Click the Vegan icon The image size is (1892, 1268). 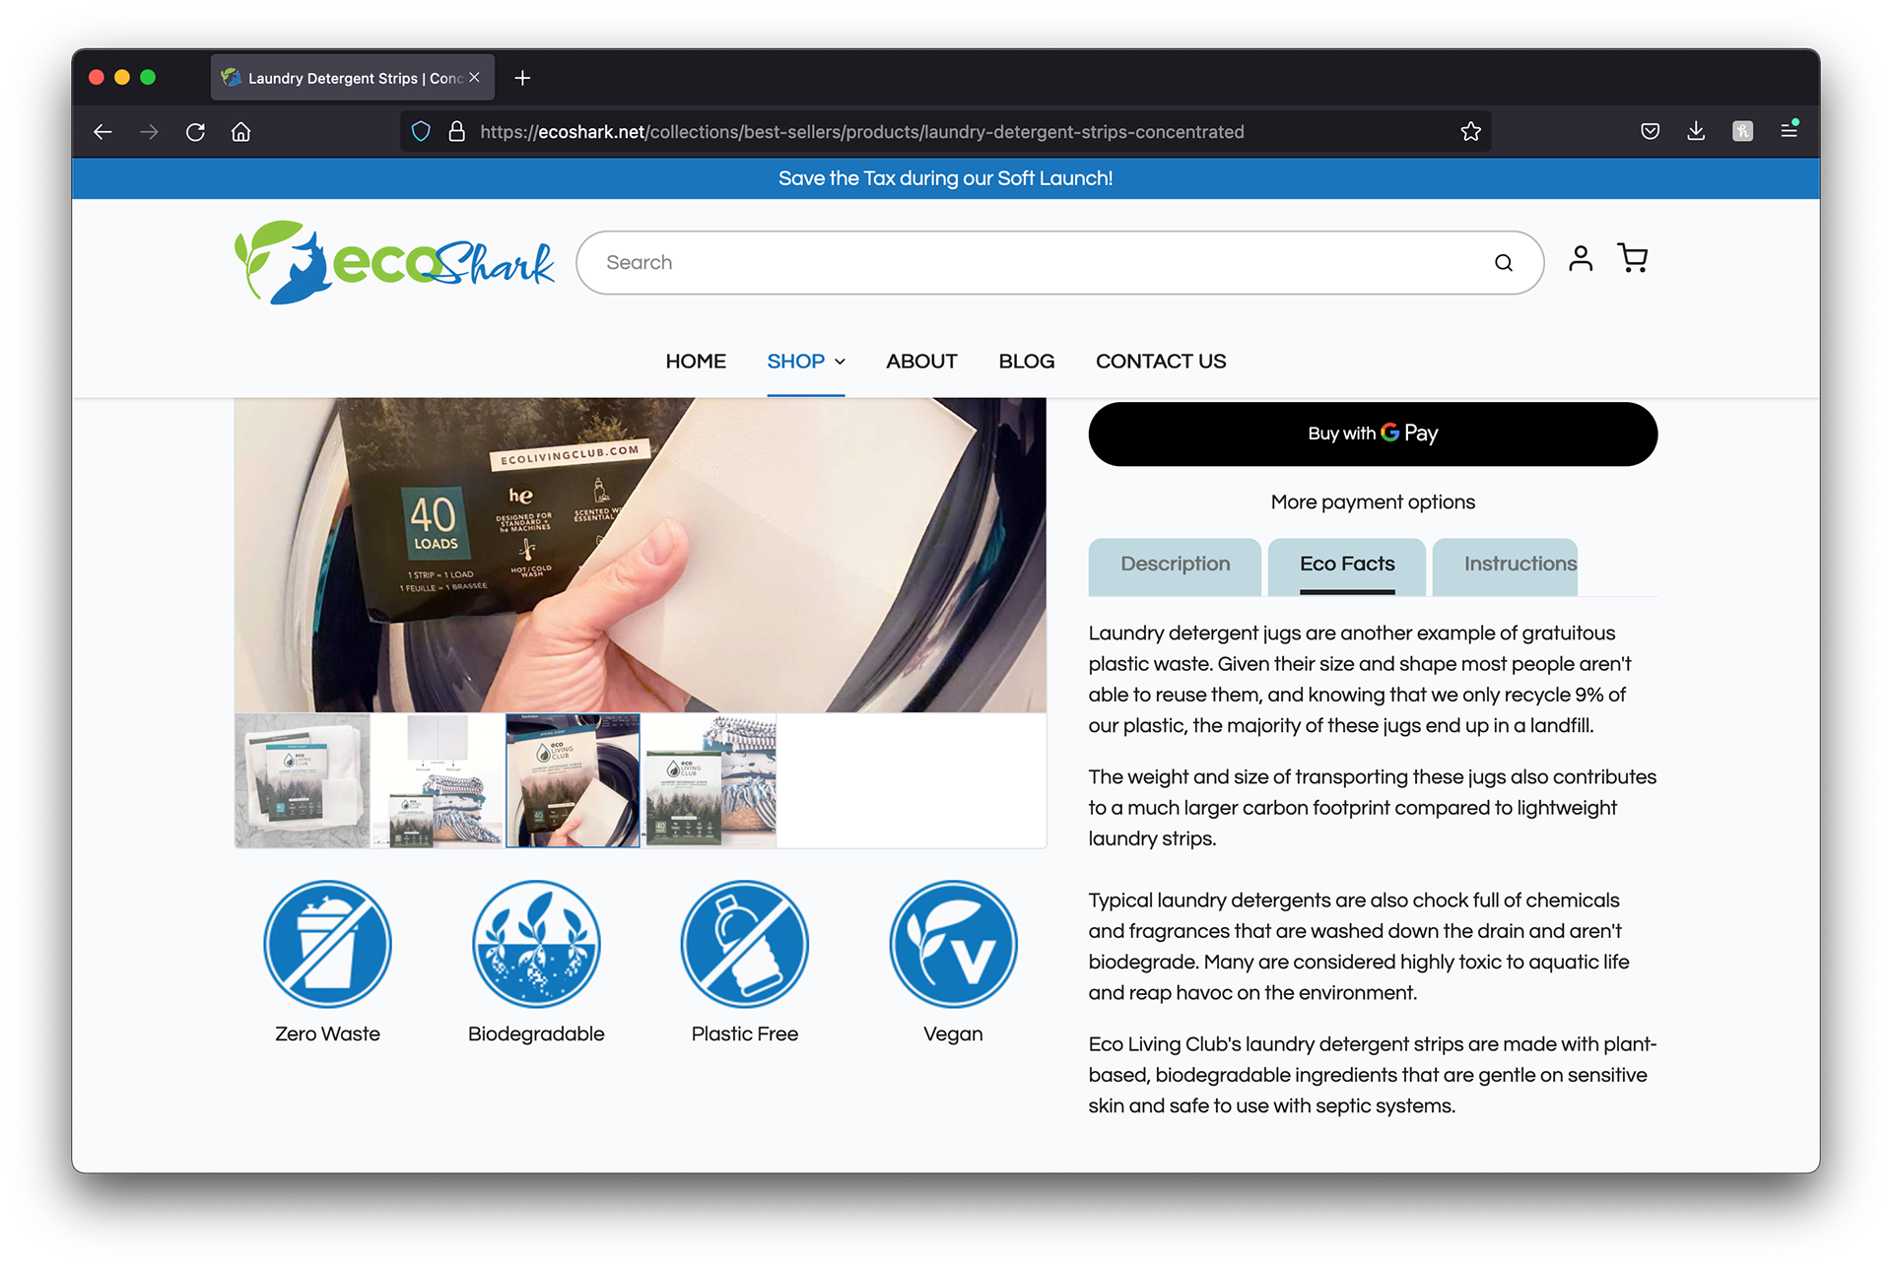[x=953, y=944]
